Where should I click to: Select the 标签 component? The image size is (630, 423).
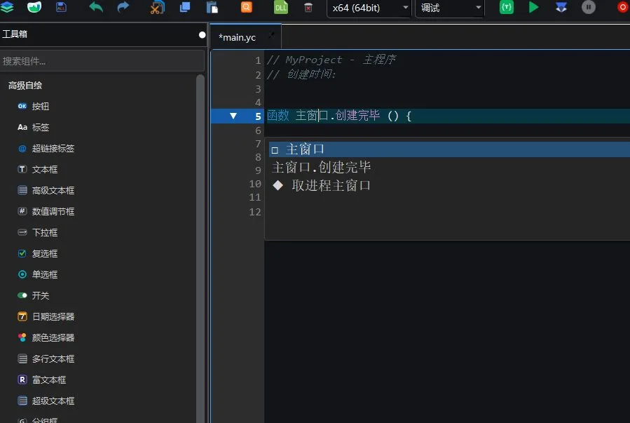(40, 128)
